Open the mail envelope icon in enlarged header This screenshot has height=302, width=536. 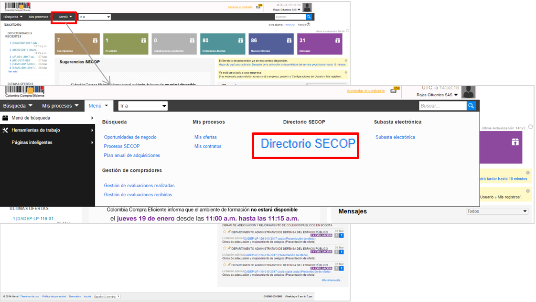pos(394,91)
